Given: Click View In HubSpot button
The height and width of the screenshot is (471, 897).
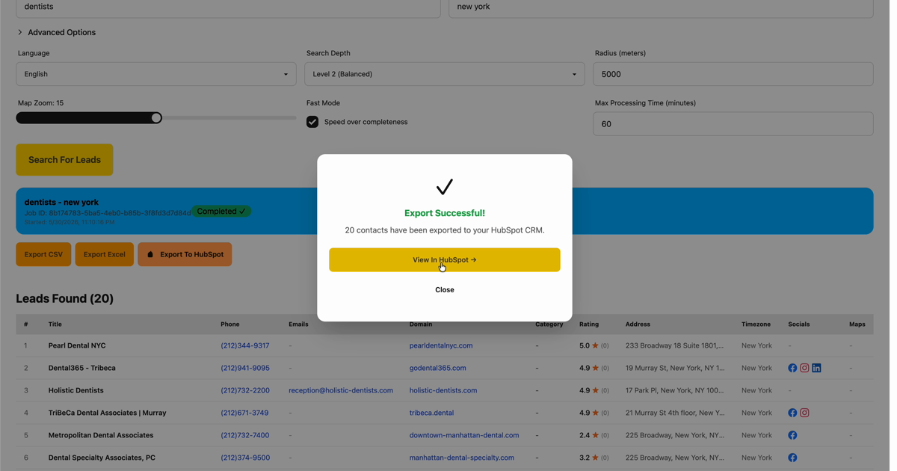Looking at the screenshot, I should point(444,259).
